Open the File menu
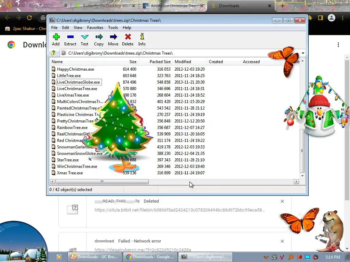 [x=54, y=28]
